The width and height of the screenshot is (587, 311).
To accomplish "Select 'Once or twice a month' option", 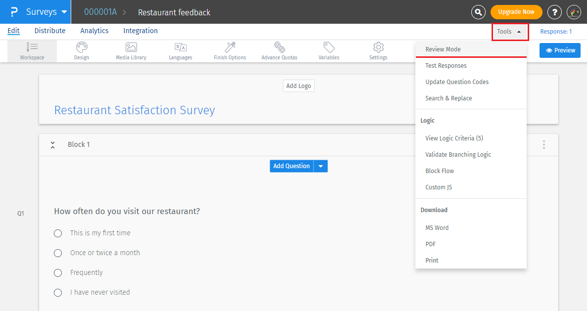I will [x=58, y=253].
